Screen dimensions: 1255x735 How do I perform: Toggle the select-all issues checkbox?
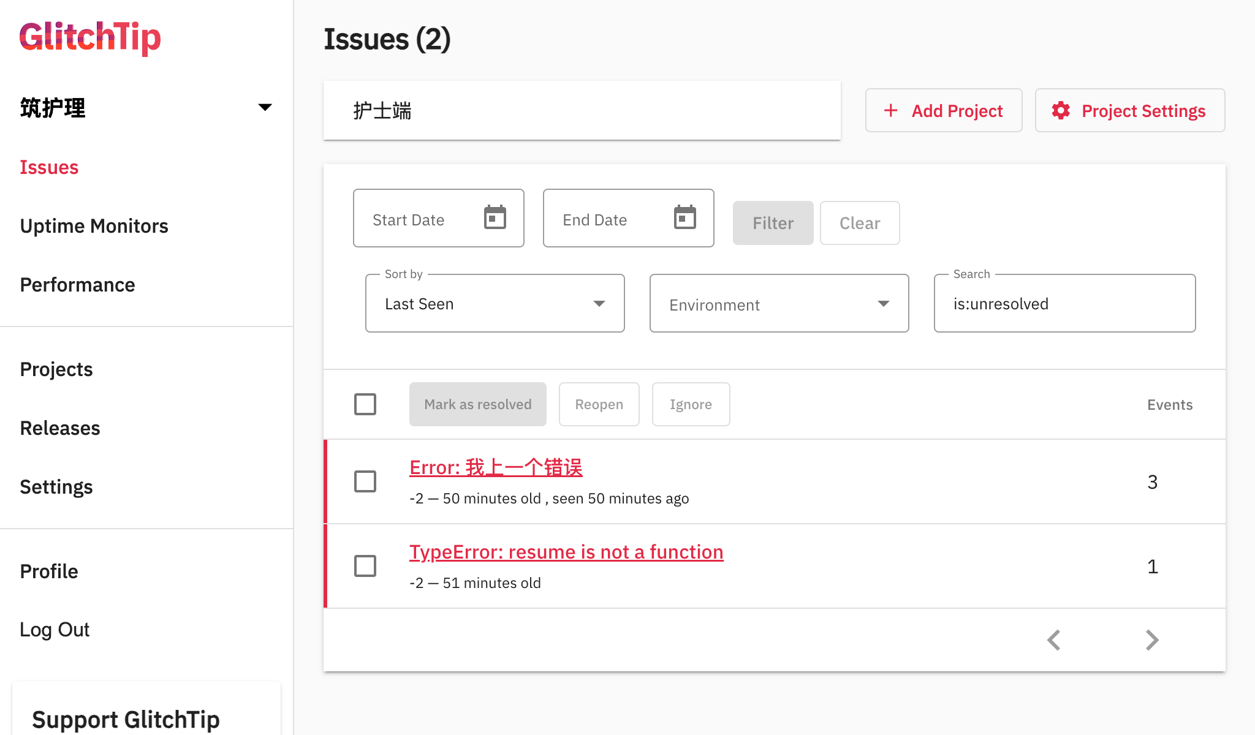[x=365, y=404]
